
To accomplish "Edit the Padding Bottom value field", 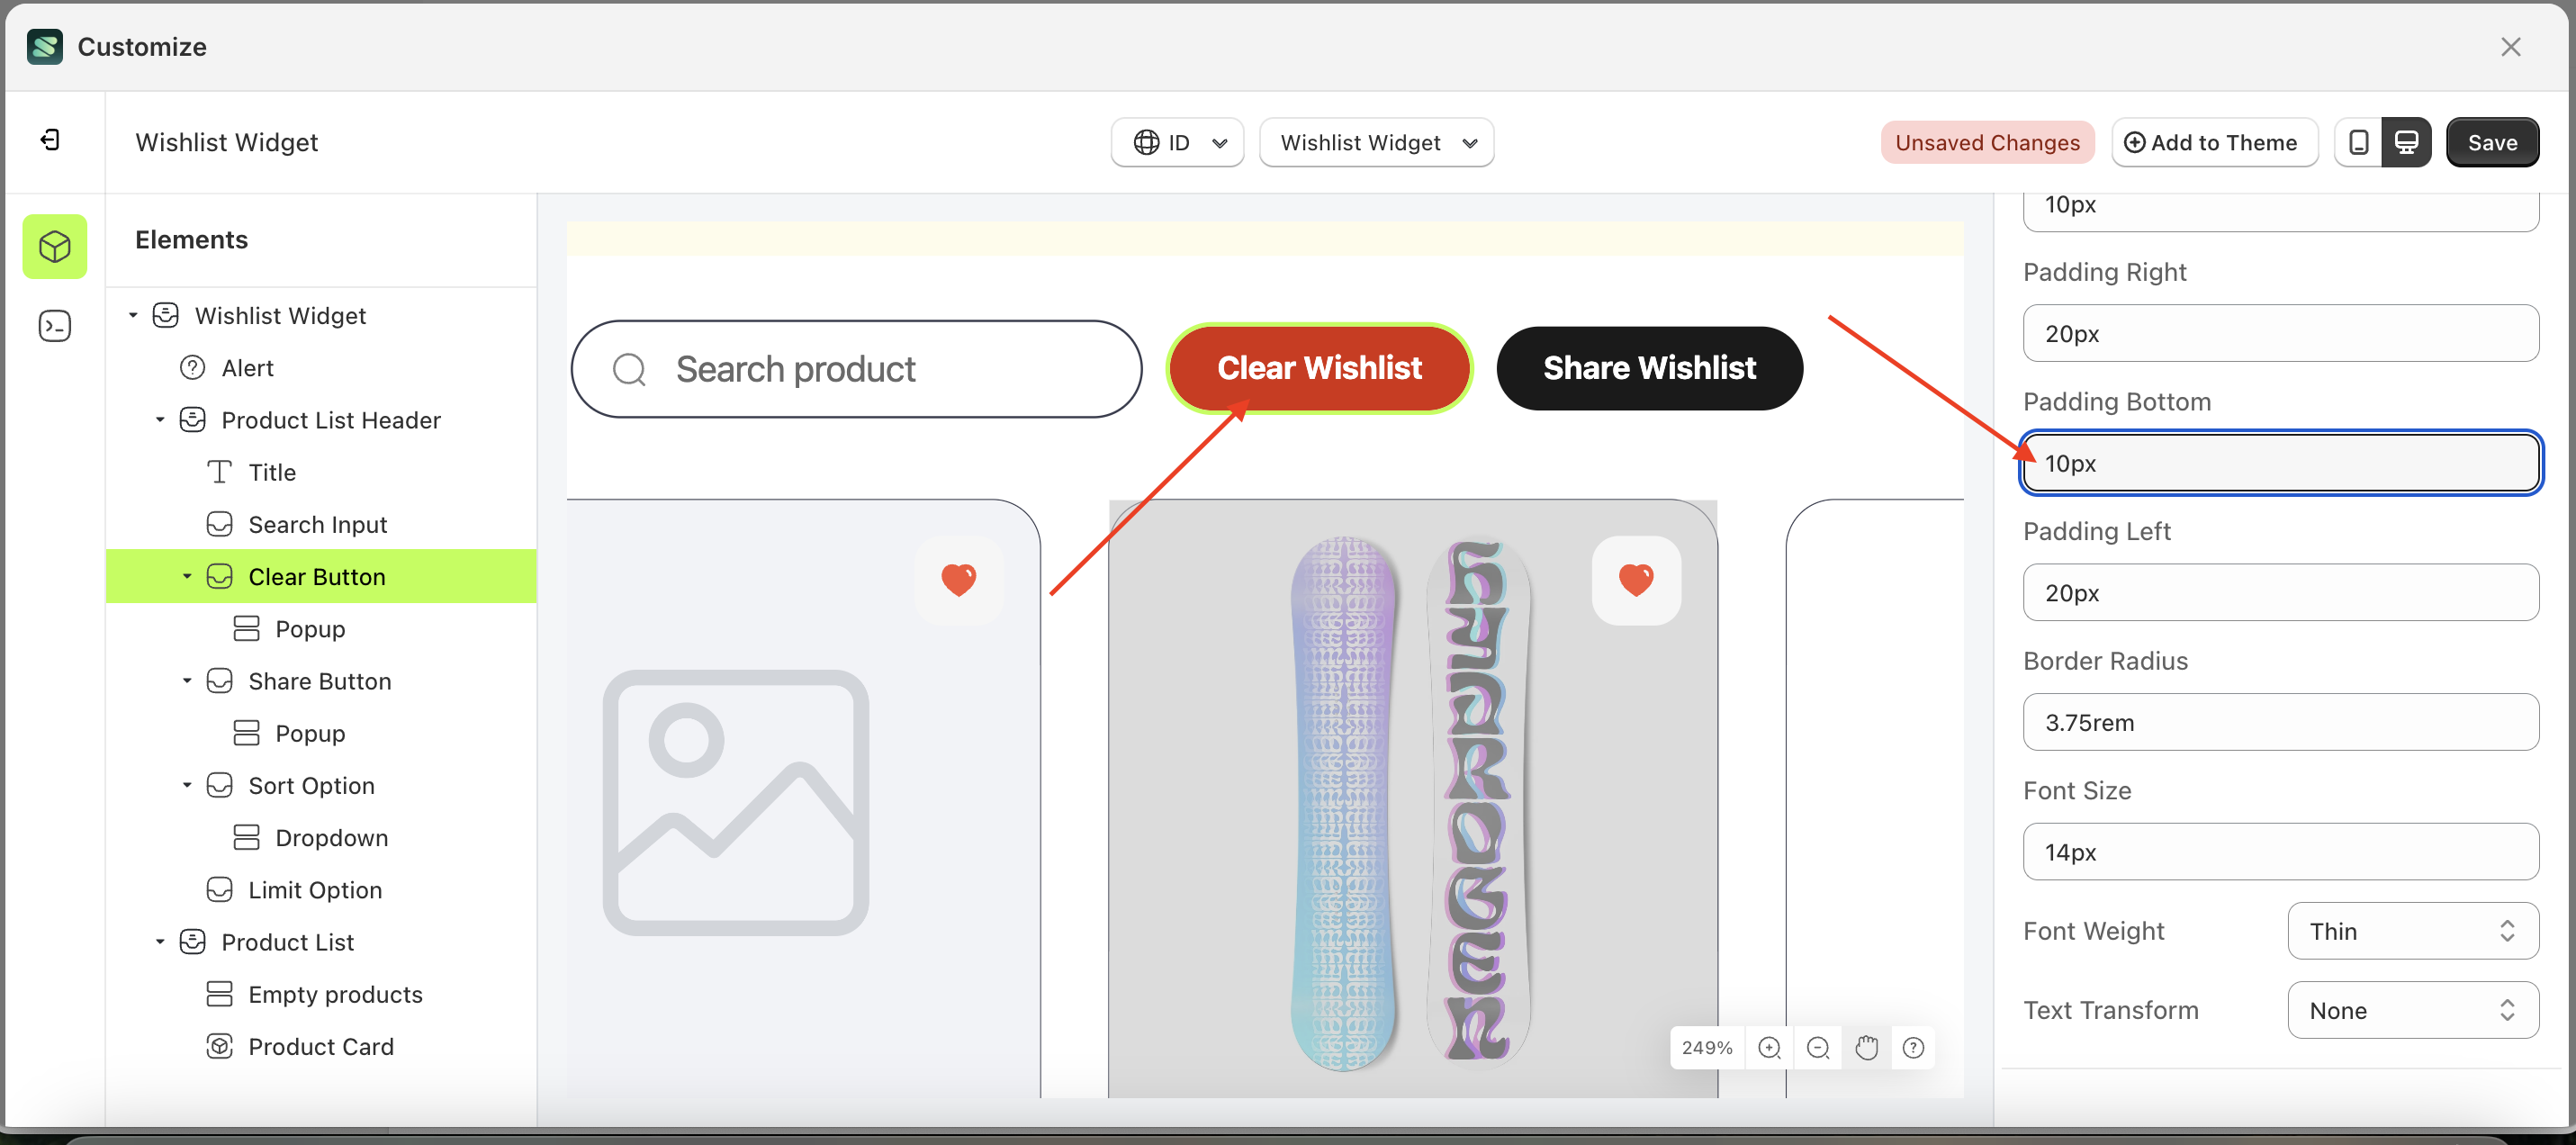I will 2280,462.
